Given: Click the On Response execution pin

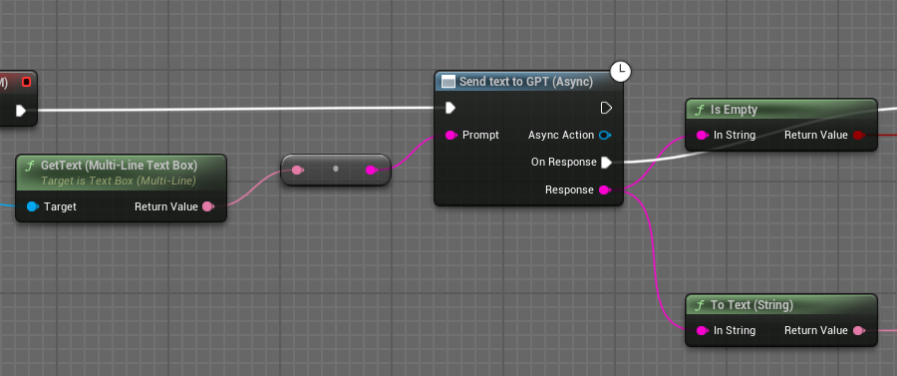Looking at the screenshot, I should coord(606,163).
